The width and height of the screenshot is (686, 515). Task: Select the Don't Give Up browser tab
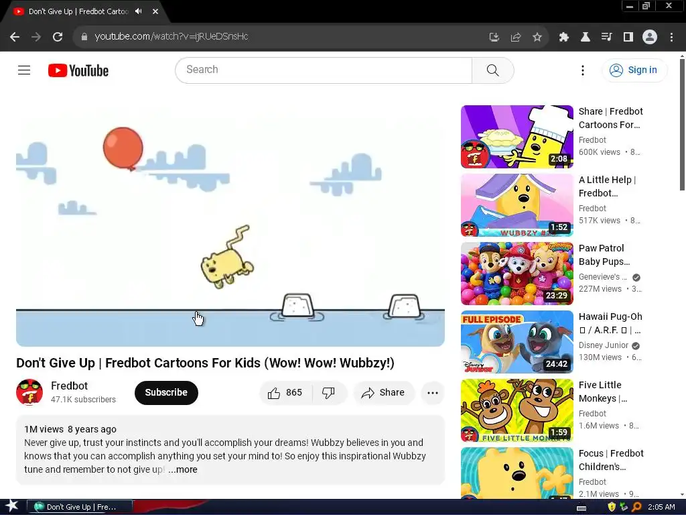78,11
